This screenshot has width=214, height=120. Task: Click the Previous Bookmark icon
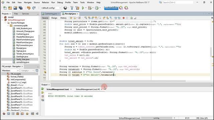[104, 18]
